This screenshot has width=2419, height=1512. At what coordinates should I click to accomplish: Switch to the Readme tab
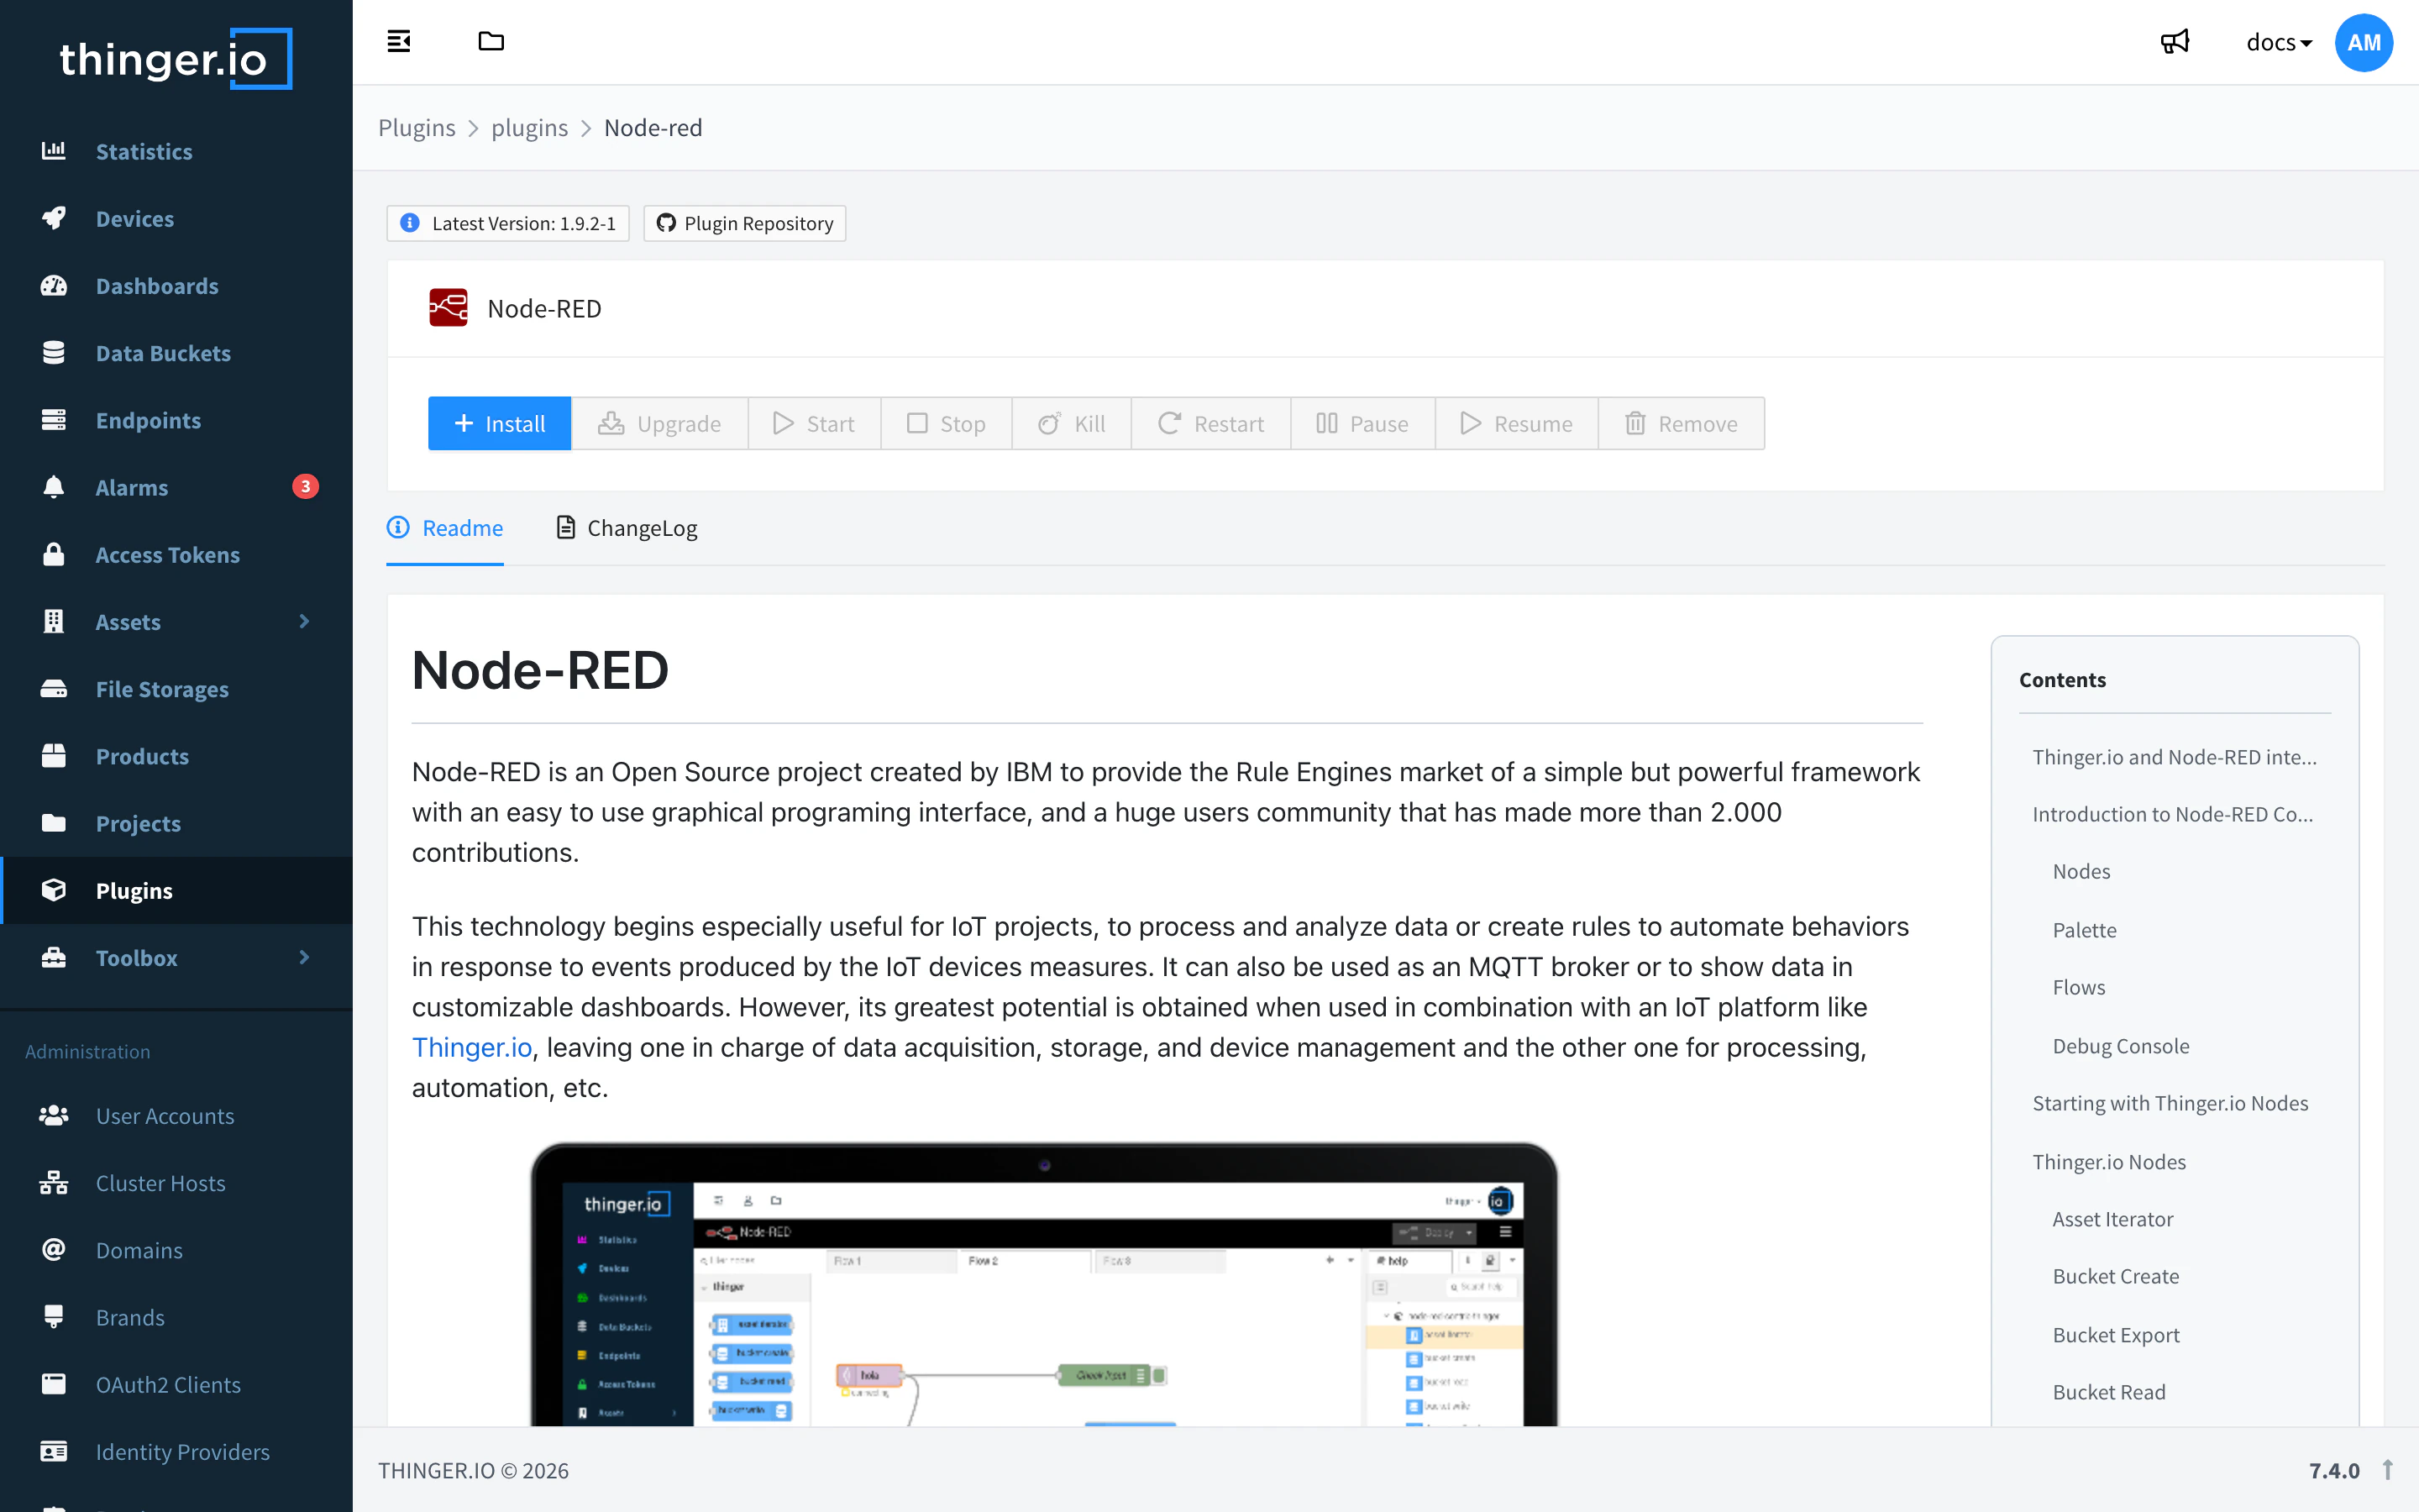click(445, 528)
